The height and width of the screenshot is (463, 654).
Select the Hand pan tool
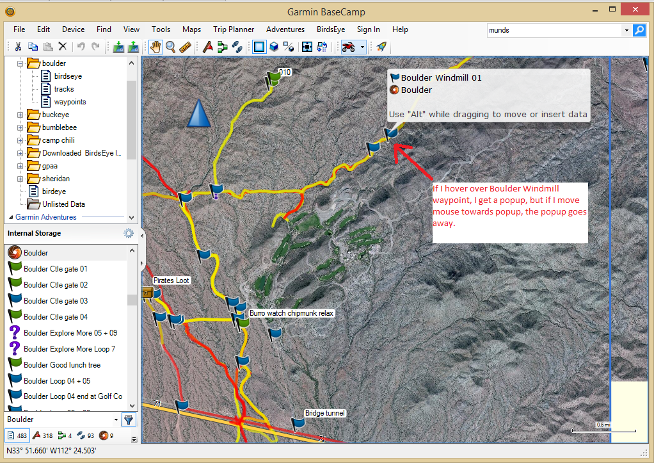click(x=156, y=47)
